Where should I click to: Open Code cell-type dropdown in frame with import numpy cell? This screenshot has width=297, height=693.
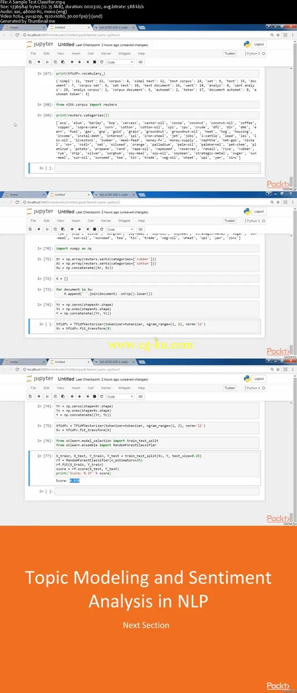(x=120, y=230)
